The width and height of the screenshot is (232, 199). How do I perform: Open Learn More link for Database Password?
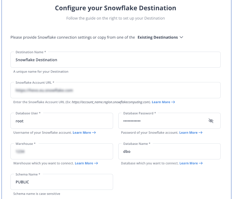[188, 133]
